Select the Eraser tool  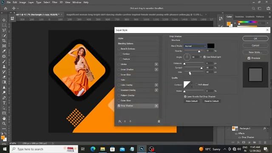4,77
